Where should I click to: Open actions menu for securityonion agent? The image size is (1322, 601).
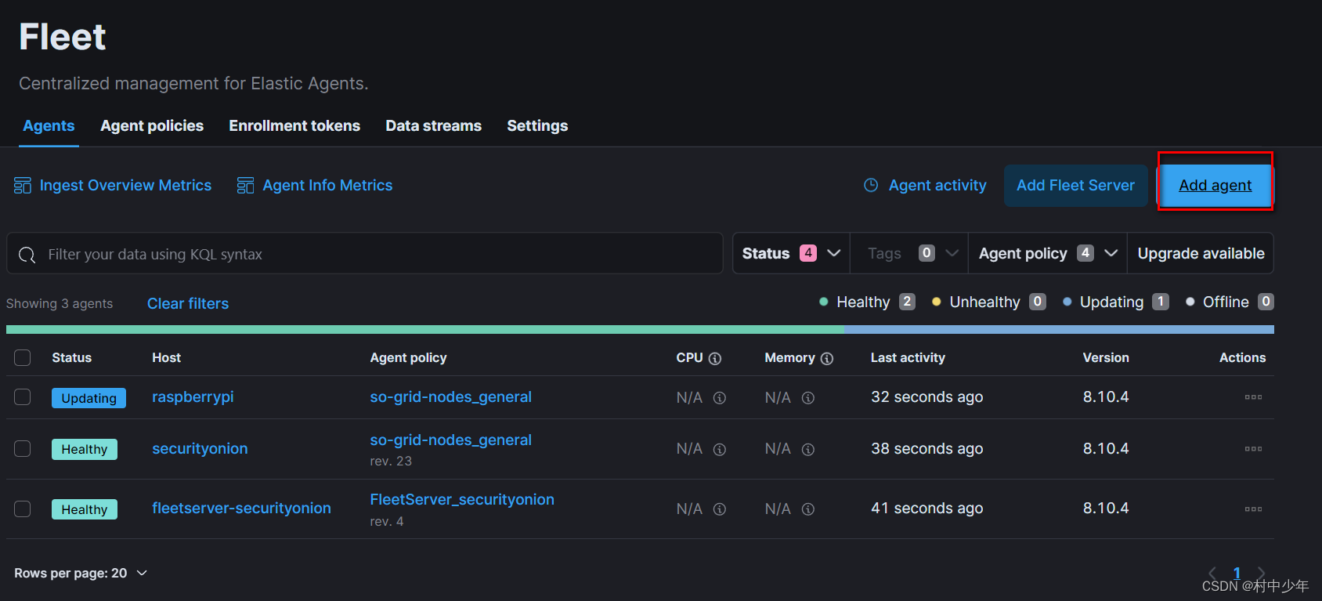pos(1253,449)
